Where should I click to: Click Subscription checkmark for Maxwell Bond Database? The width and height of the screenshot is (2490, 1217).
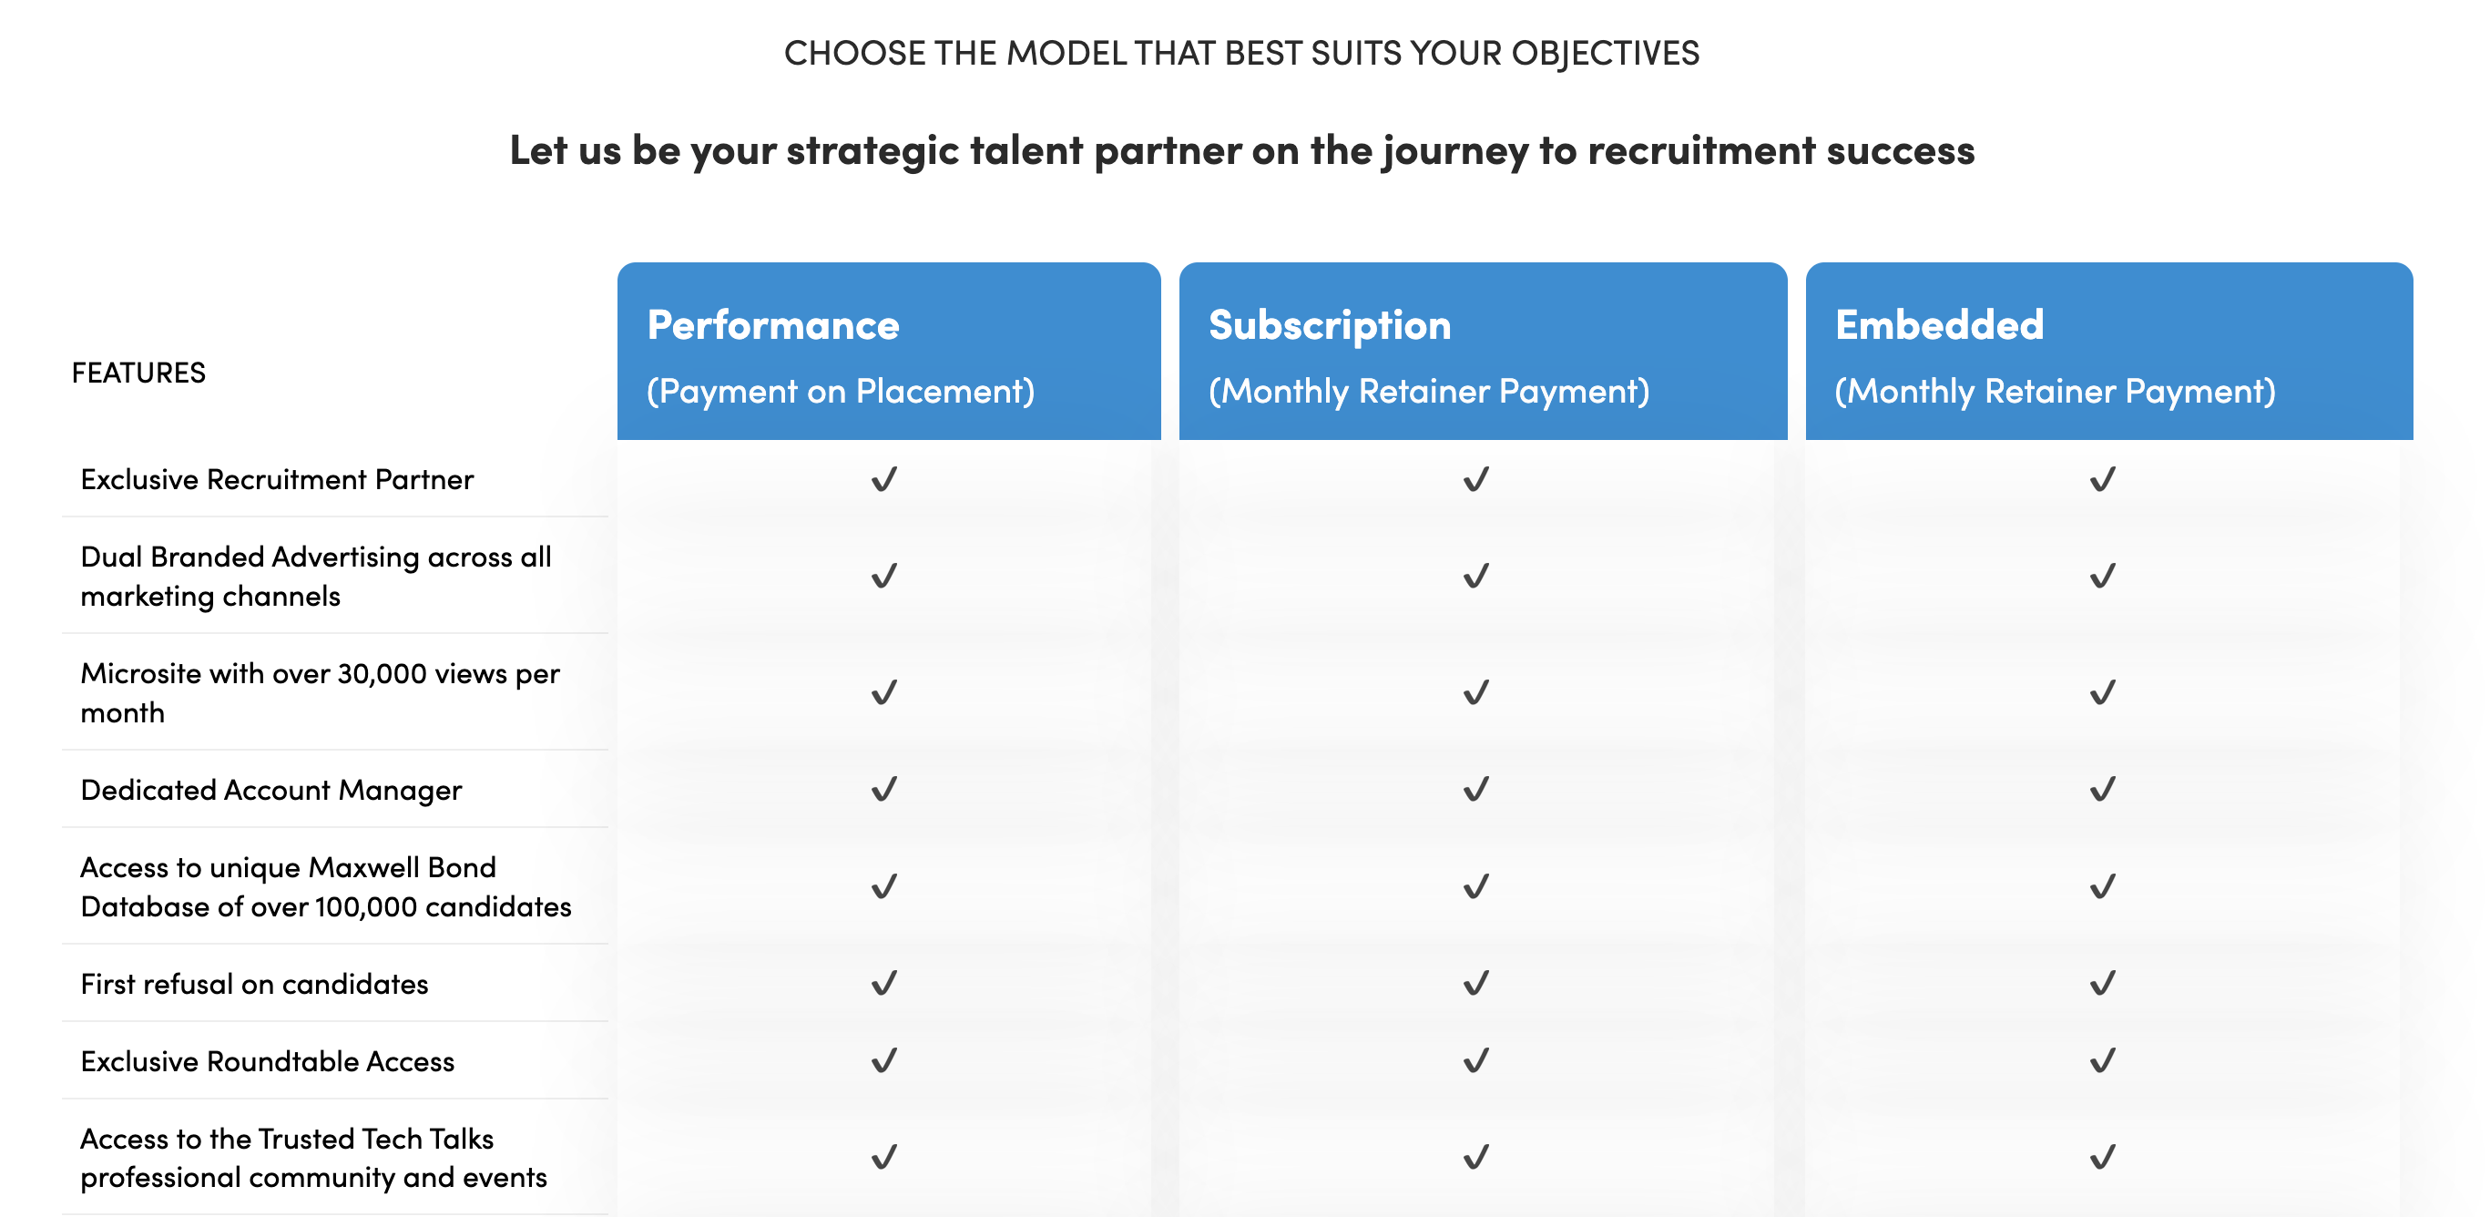tap(1476, 886)
